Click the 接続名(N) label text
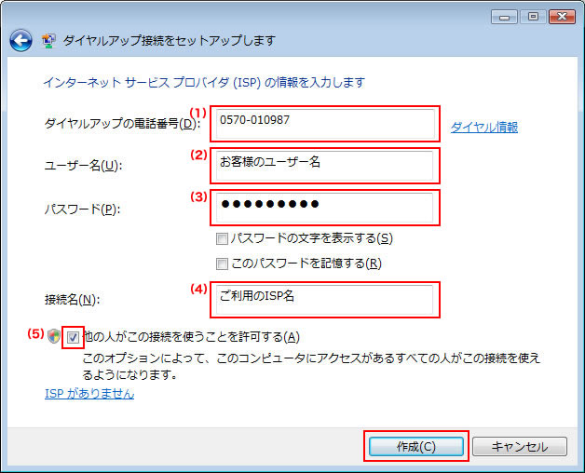This screenshot has height=473, width=585. tap(73, 300)
